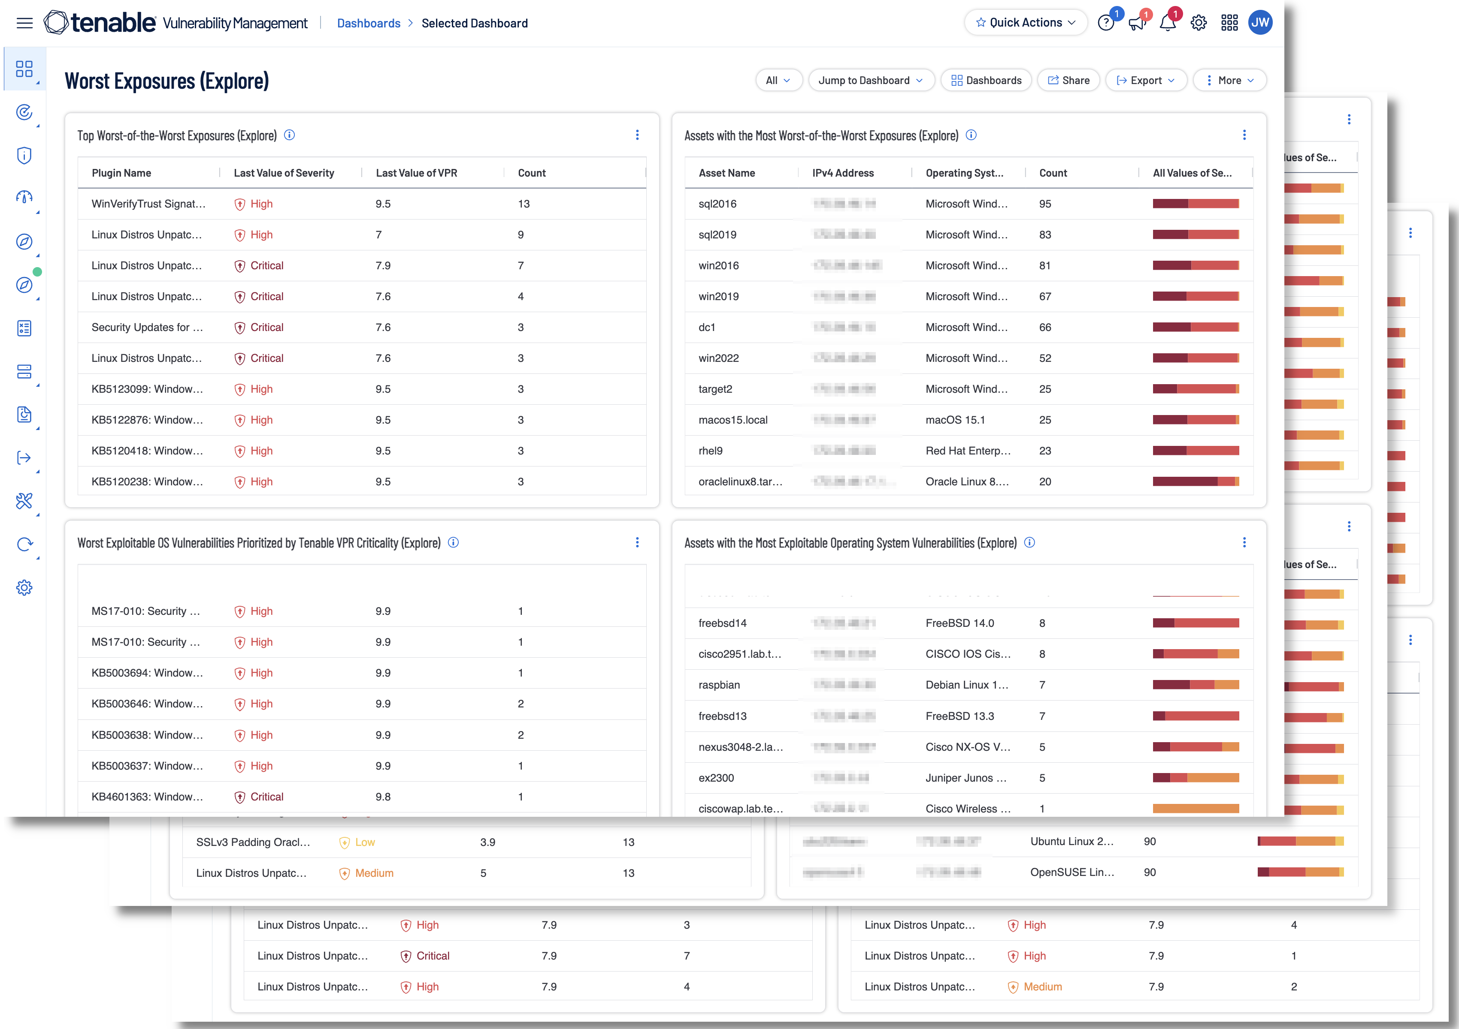
Task: Open the export arrow sidebar icon
Action: 24,457
